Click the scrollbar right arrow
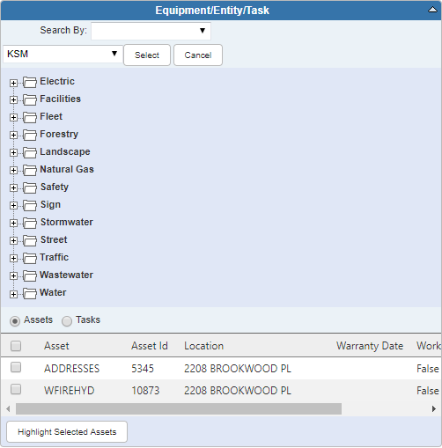 click(434, 408)
